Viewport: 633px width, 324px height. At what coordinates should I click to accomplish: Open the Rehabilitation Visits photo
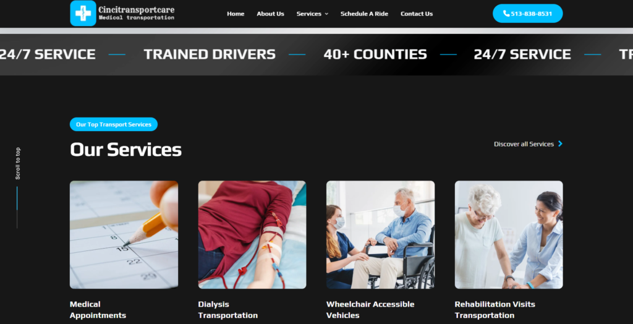coord(509,235)
